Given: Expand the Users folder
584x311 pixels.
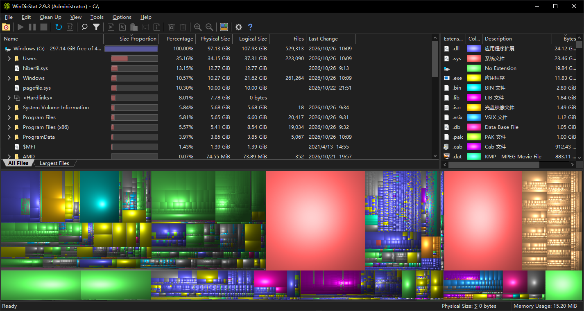Looking at the screenshot, I should [x=9, y=59].
